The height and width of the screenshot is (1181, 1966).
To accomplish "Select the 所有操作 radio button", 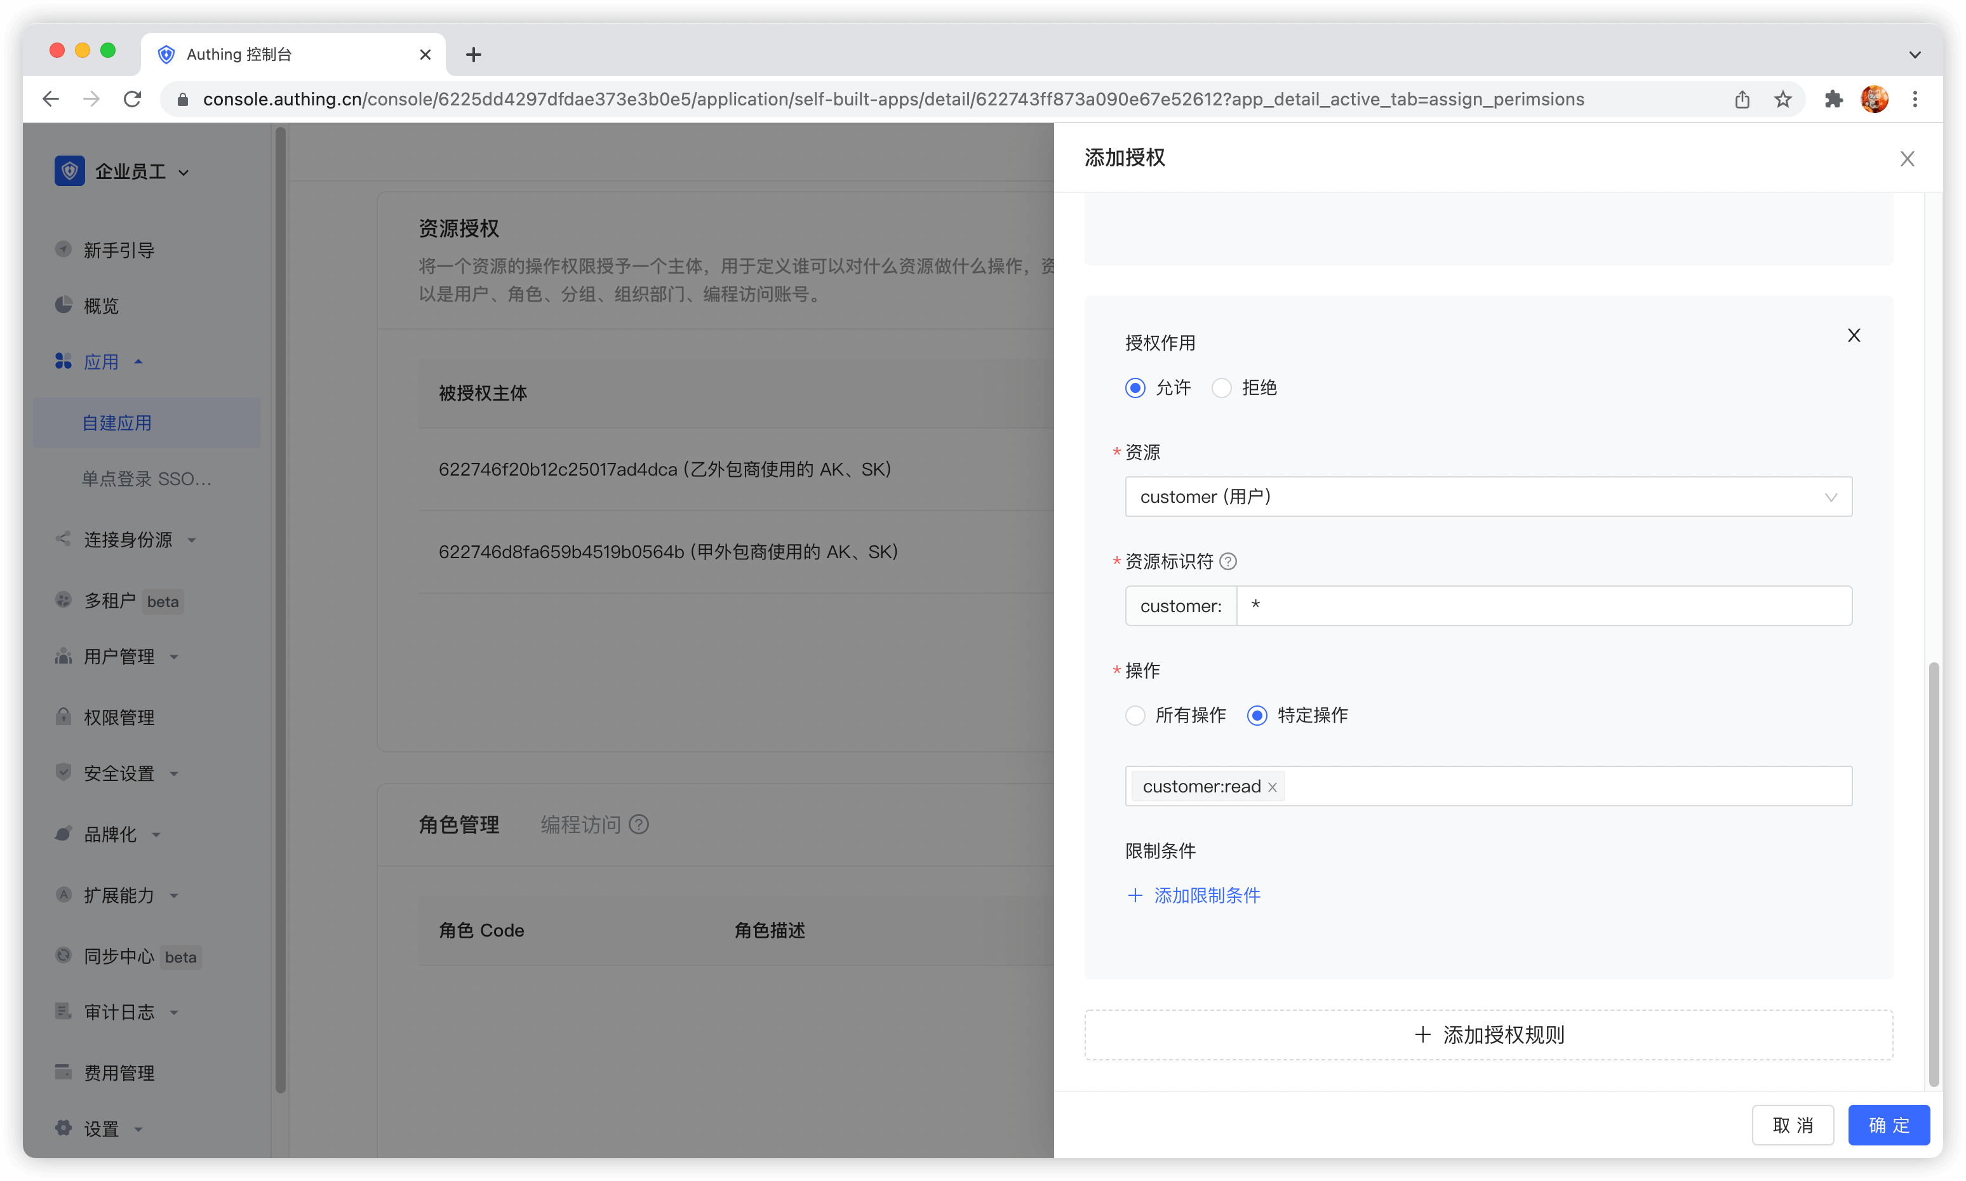I will [1135, 716].
